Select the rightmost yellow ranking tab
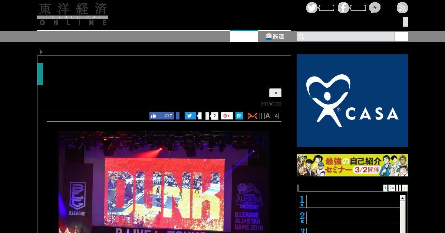The image size is (445, 233). tap(405, 188)
